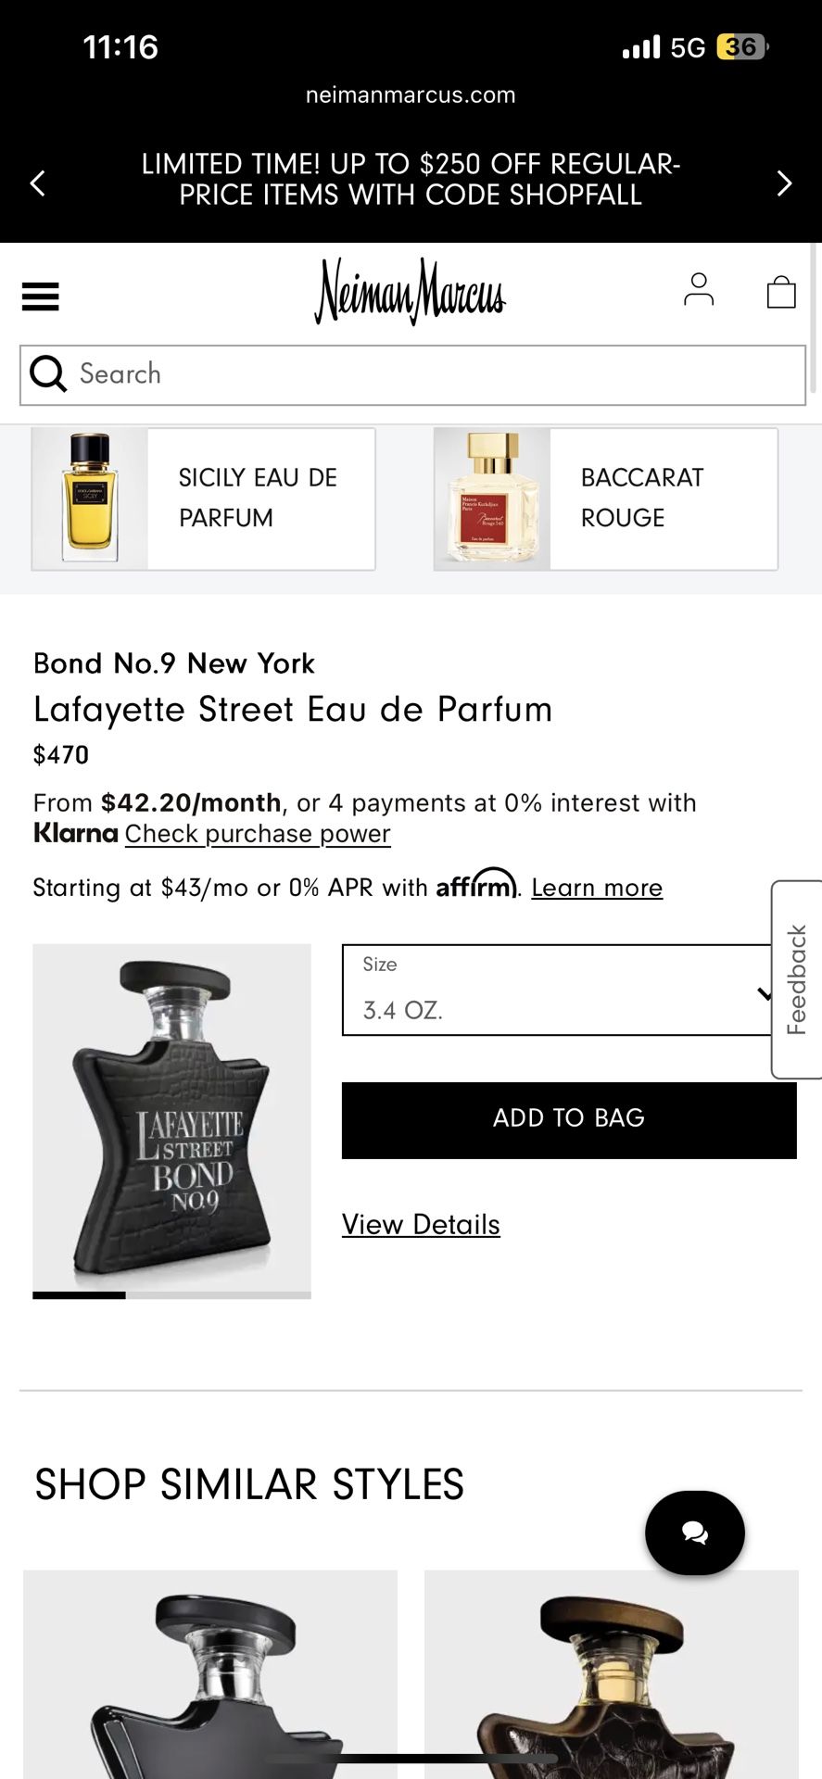Open the account profile icon
This screenshot has height=1779, width=822.
tap(699, 290)
